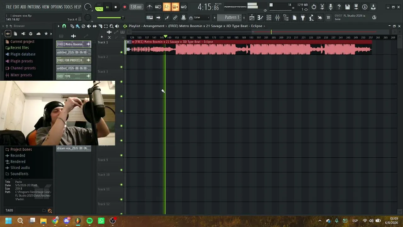Toggle the playlist magnet snap icon
Screen dimensions: 403x227
[64, 26]
